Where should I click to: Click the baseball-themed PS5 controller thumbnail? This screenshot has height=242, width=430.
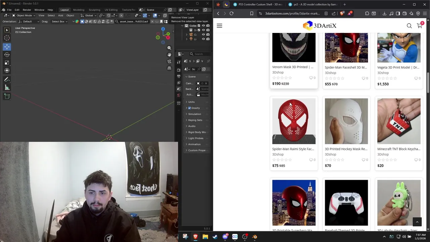point(346,203)
